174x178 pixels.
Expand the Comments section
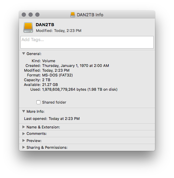point(24,133)
